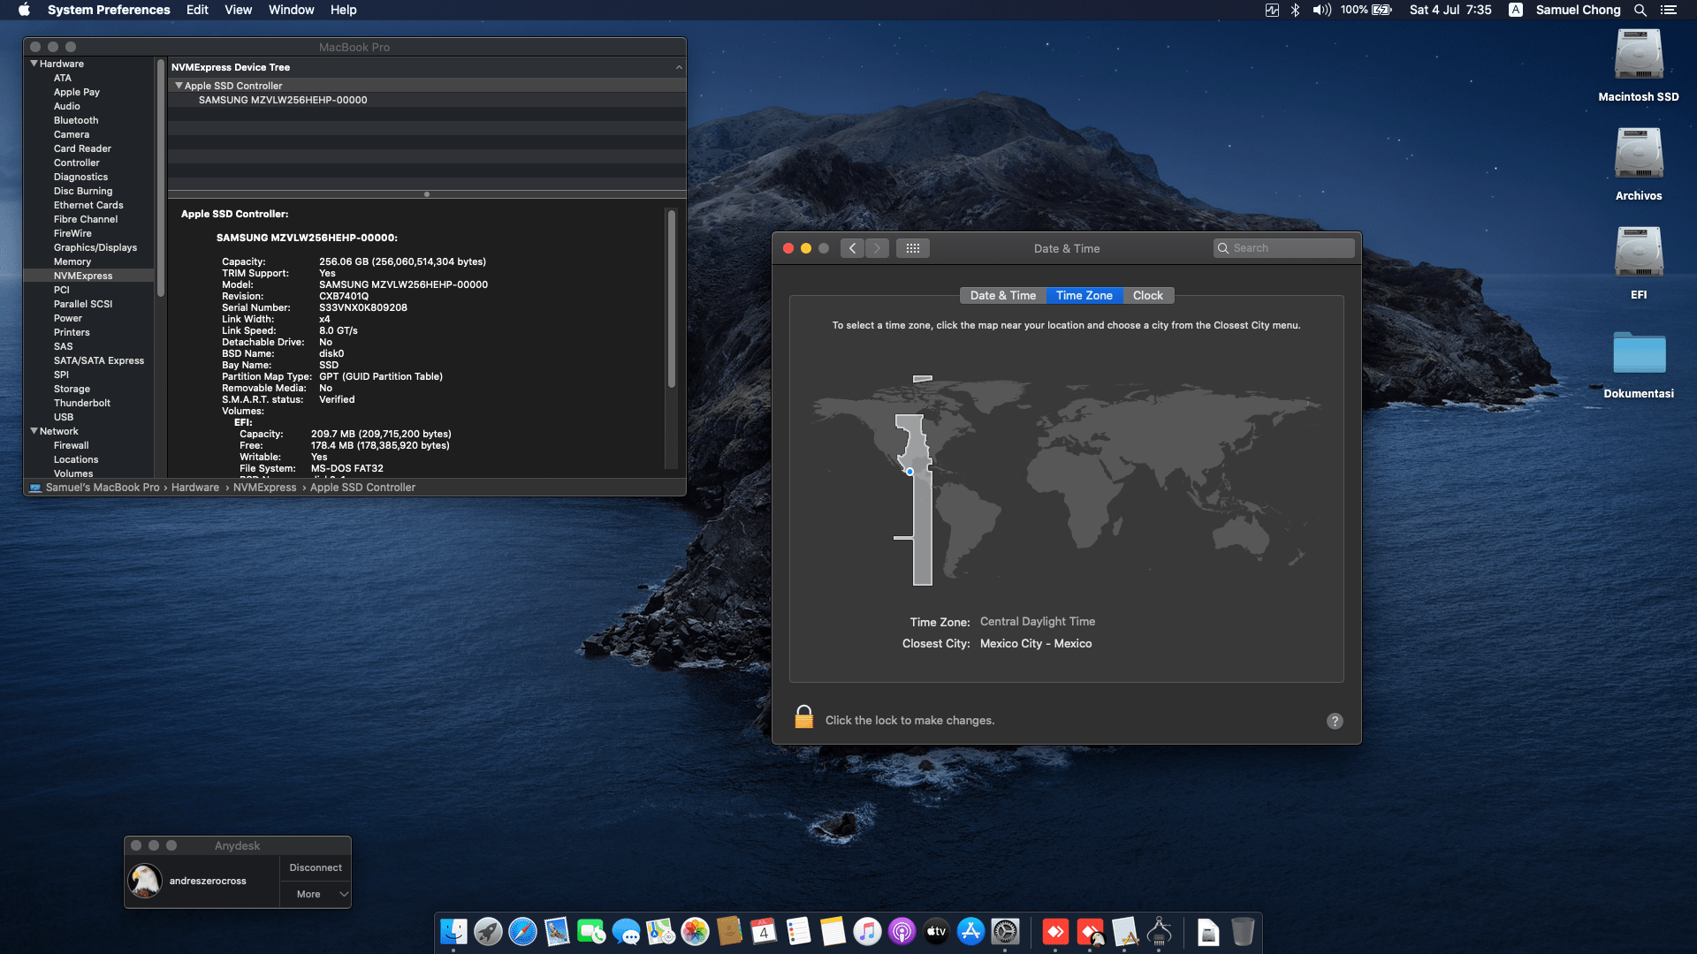Select Graphics/Displays in the sidebar
The height and width of the screenshot is (954, 1697).
(x=95, y=247)
